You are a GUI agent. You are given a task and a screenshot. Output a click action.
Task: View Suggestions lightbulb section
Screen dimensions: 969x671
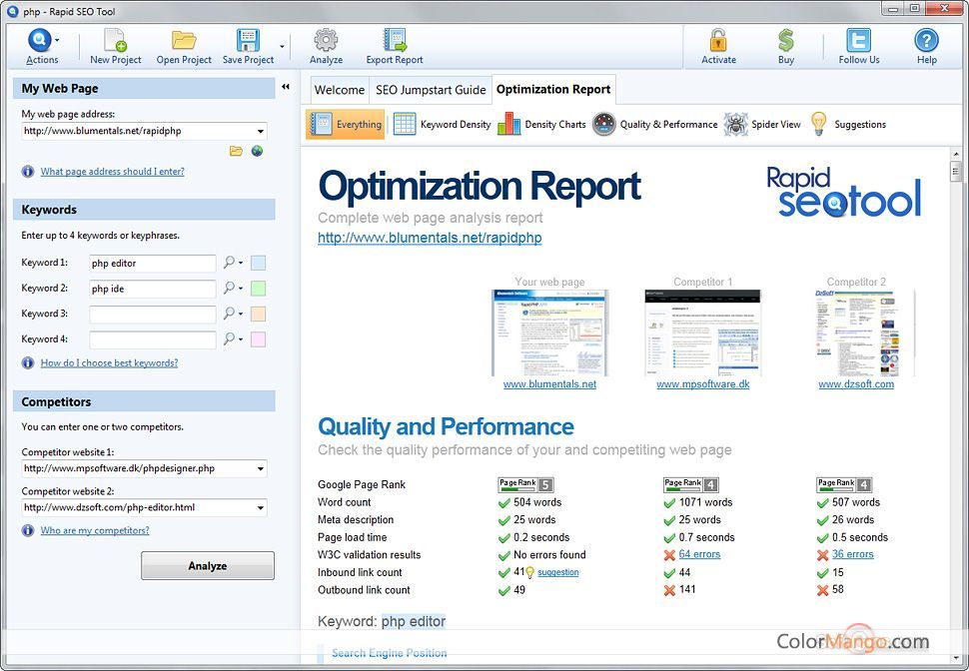[848, 124]
